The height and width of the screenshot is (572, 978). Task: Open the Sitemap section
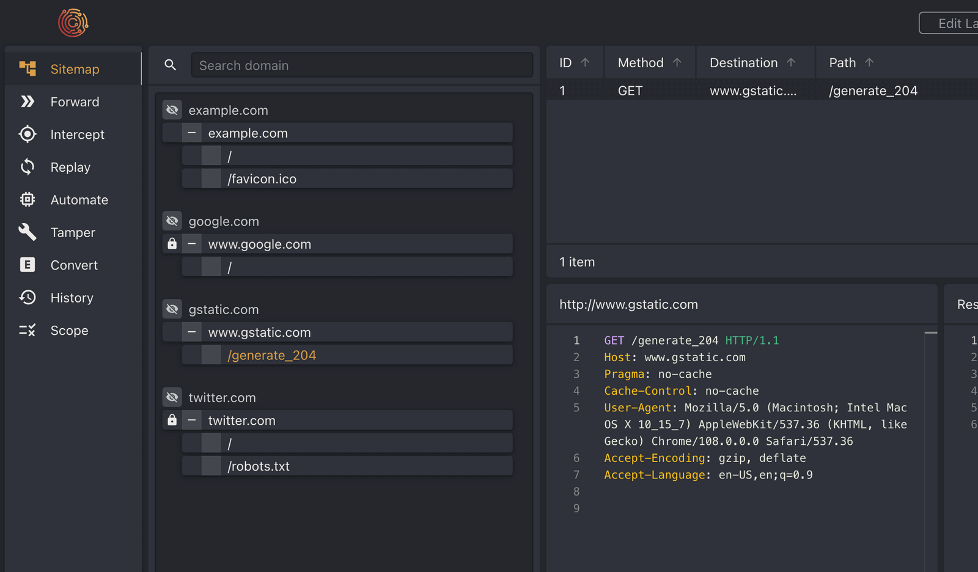[73, 69]
